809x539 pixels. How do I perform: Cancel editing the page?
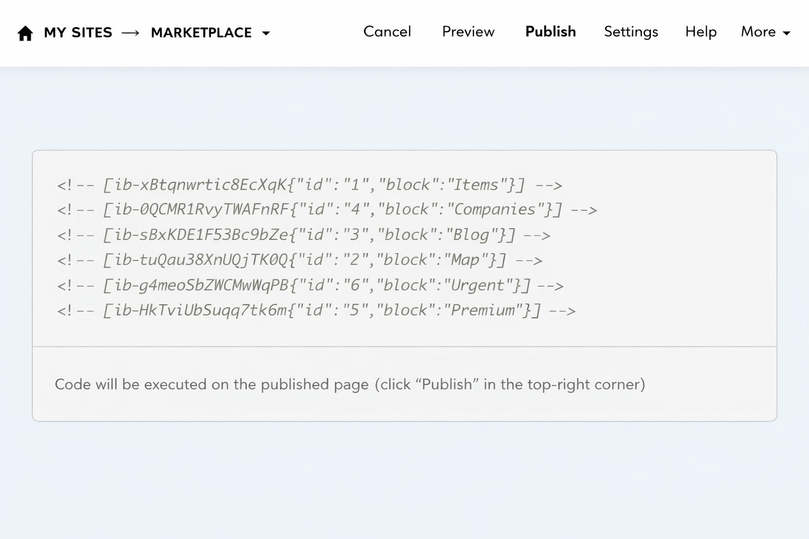pos(387,32)
